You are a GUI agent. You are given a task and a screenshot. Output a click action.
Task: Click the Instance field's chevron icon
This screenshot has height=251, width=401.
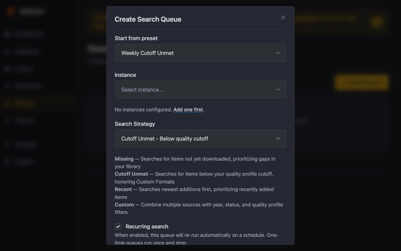pos(278,89)
